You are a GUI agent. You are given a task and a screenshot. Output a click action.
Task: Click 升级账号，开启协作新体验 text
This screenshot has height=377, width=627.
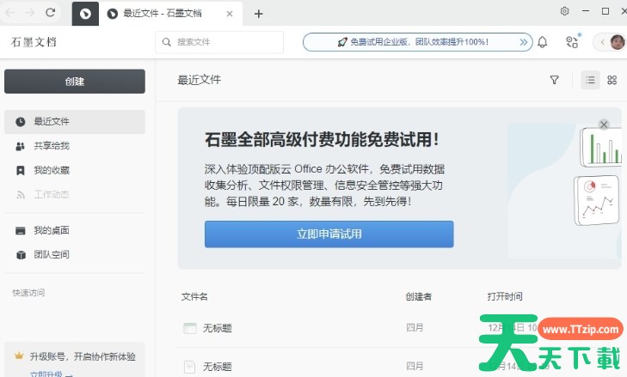pyautogui.click(x=83, y=356)
